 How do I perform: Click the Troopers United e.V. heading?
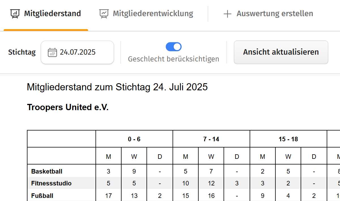point(68,107)
